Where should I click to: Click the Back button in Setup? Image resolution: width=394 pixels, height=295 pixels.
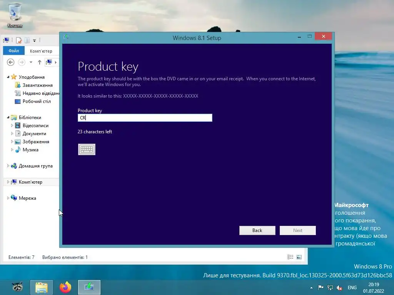click(257, 230)
